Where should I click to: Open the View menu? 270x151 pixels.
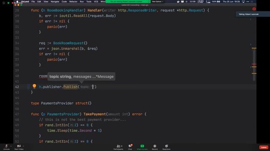tap(46, 2)
